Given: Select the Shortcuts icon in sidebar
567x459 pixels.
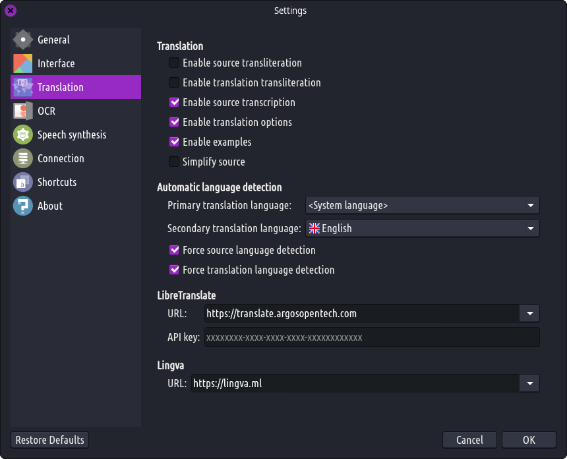Looking at the screenshot, I should [x=23, y=182].
